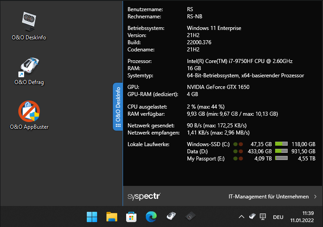323x227 pixels.
Task: Open O&O Defrag taskbar icon
Action: coord(171,216)
